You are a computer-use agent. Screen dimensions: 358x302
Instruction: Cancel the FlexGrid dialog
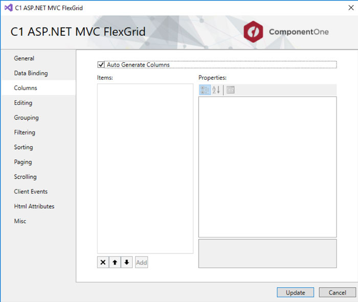coord(337,292)
